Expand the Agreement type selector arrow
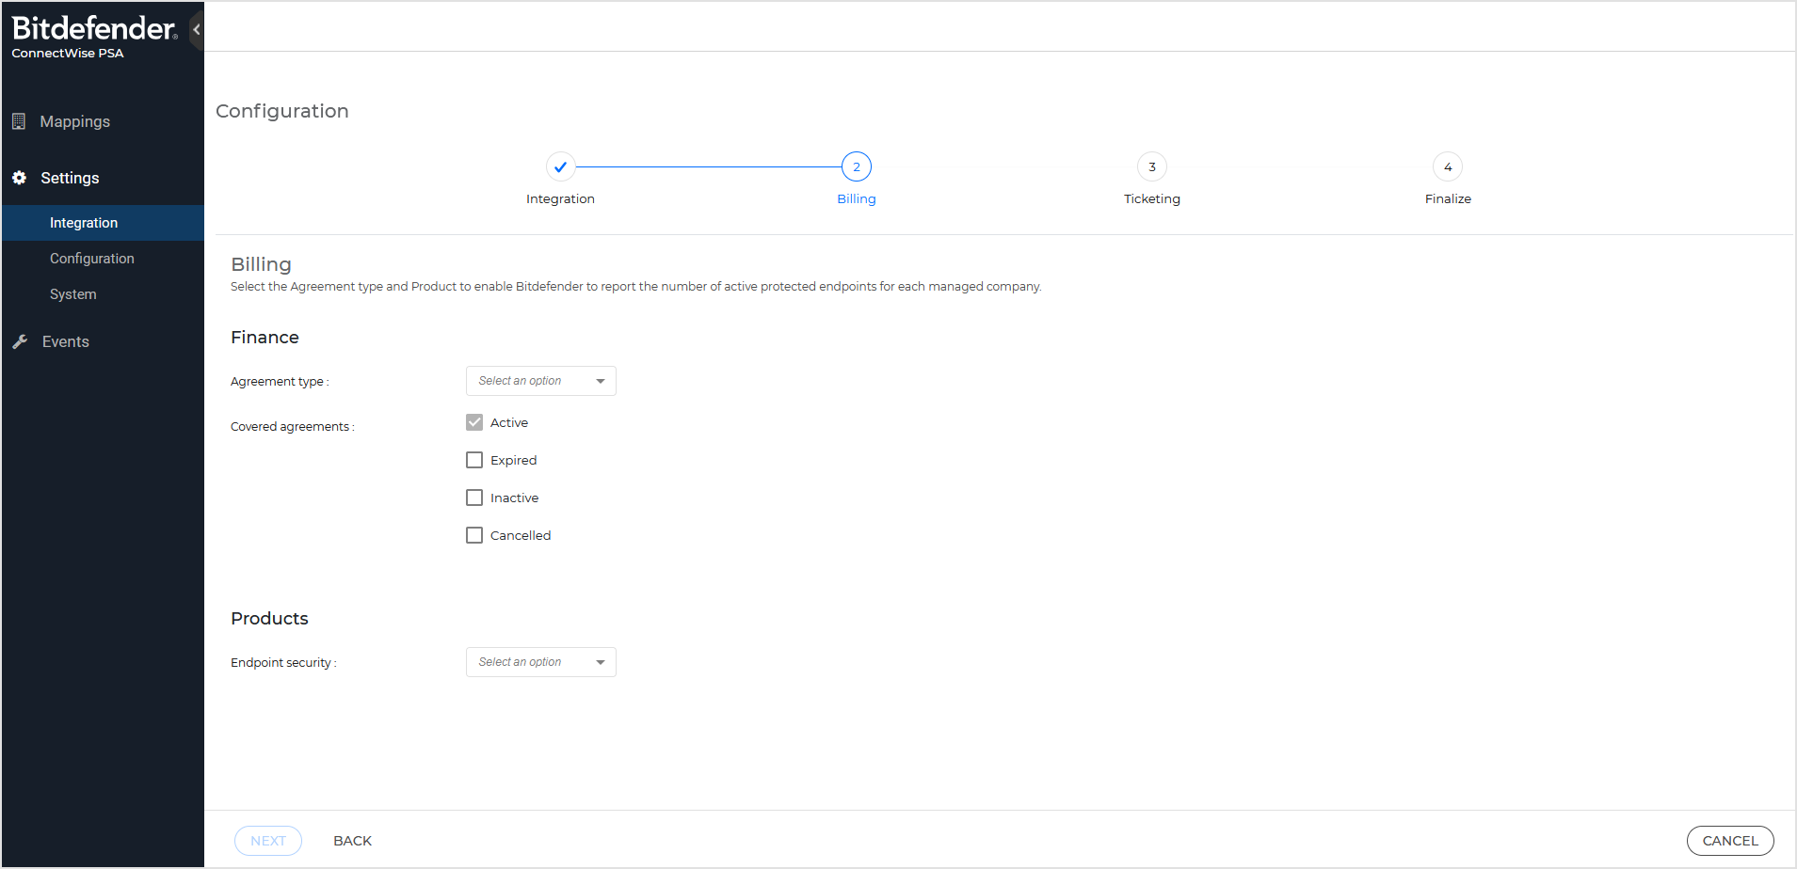 pos(600,380)
